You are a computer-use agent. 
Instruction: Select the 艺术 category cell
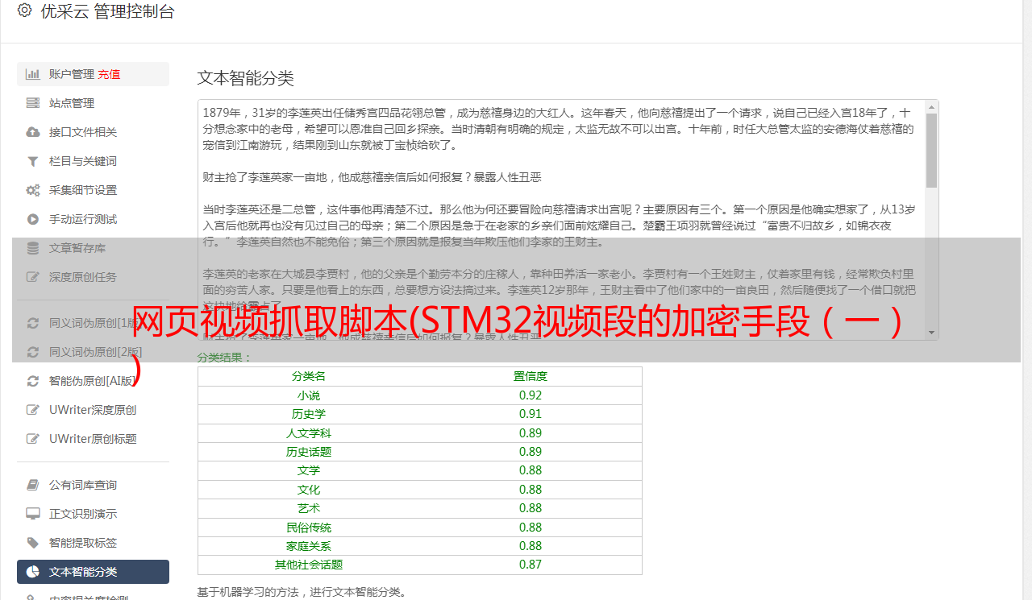[309, 508]
